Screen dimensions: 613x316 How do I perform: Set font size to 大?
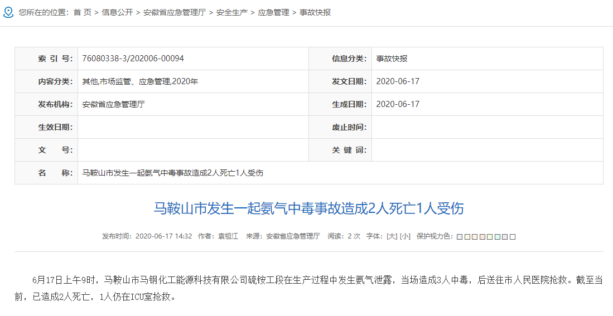392,236
